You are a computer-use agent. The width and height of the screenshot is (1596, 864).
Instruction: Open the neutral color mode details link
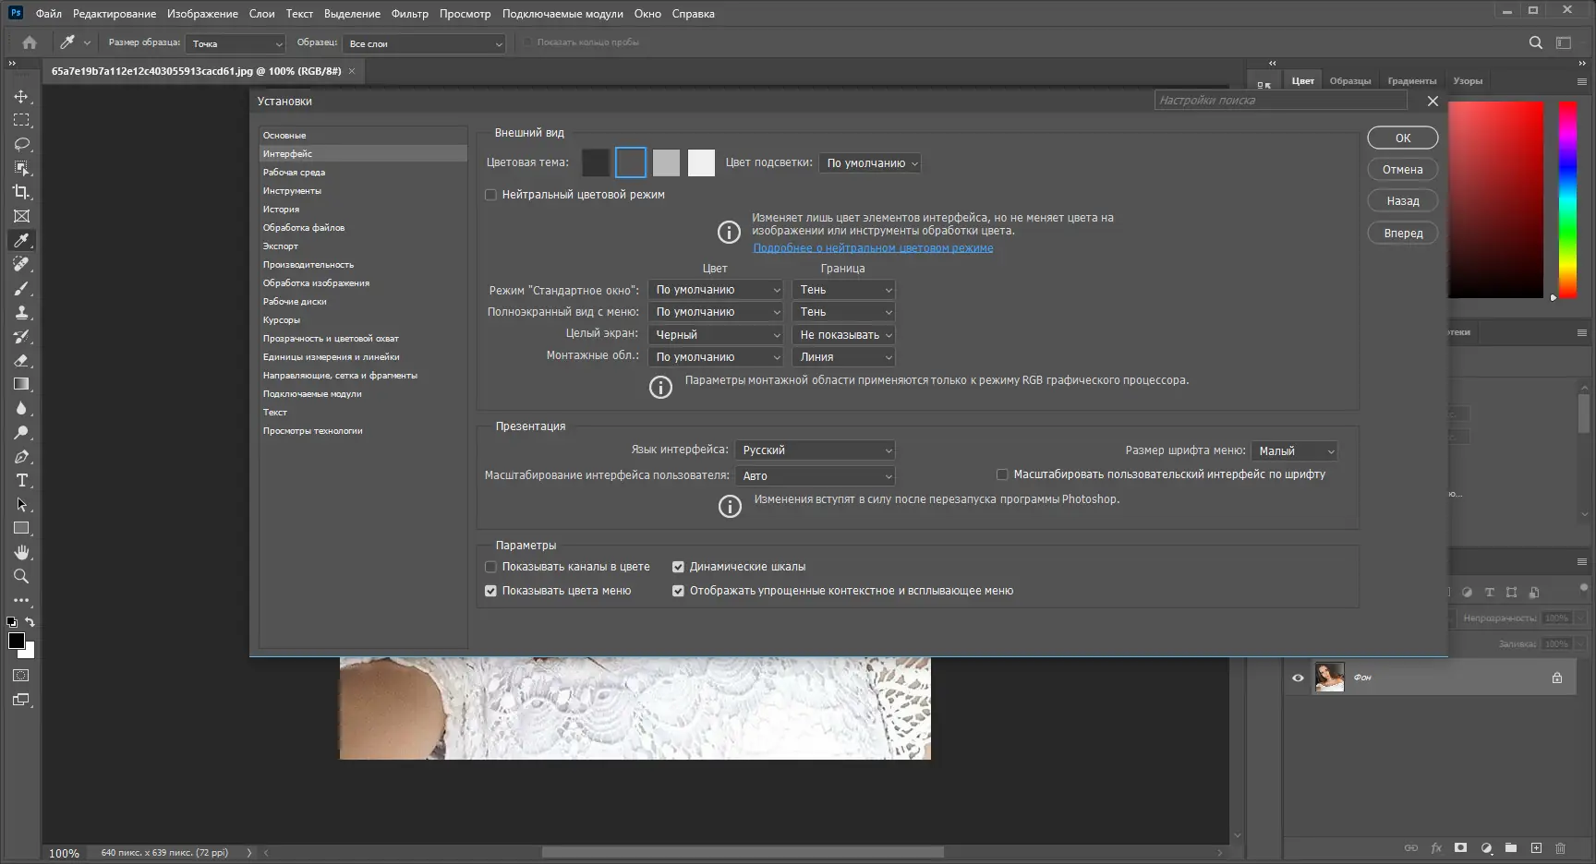point(873,247)
